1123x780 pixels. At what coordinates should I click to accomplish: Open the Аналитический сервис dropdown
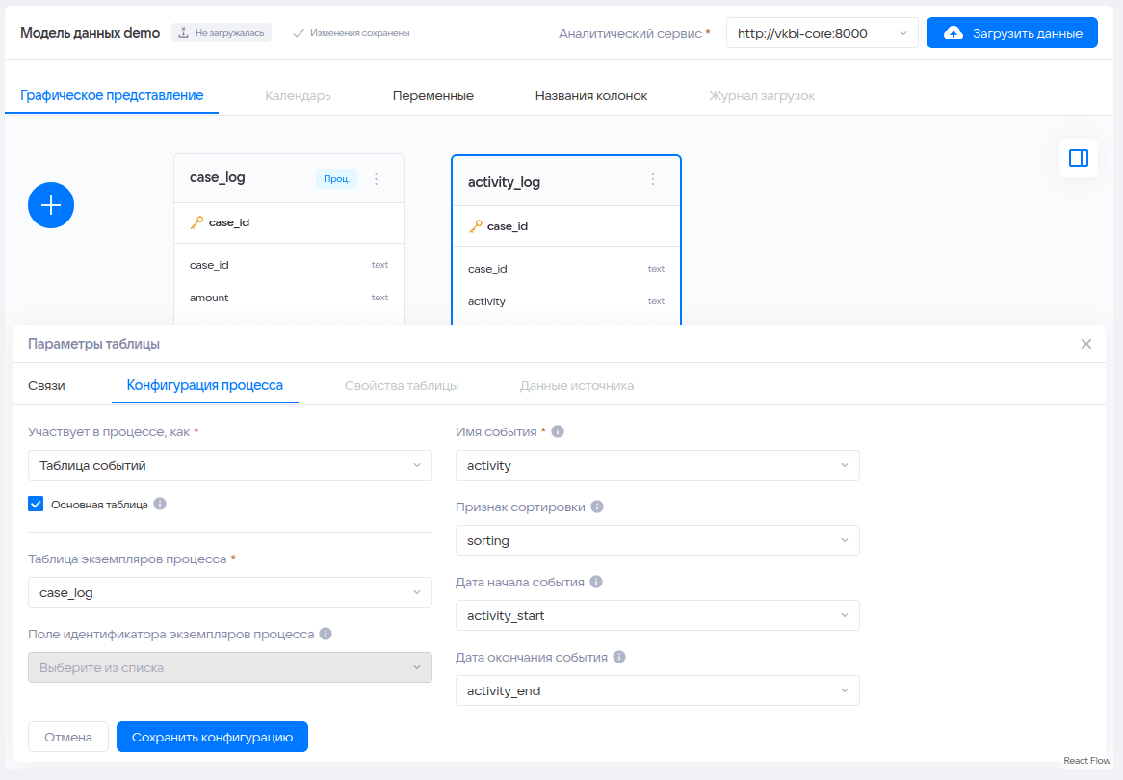pos(823,33)
